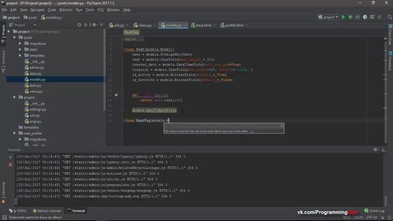Select views.py in the posts folder tree
Screen dimensions: 393x221
coord(34,91)
